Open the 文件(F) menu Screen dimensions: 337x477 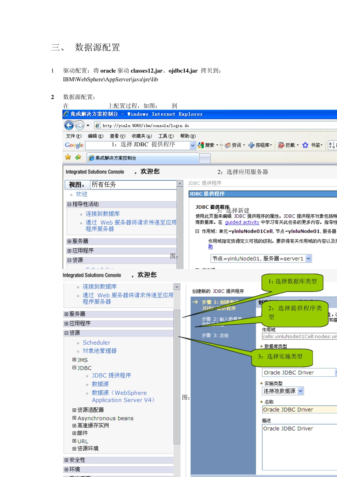(73, 136)
